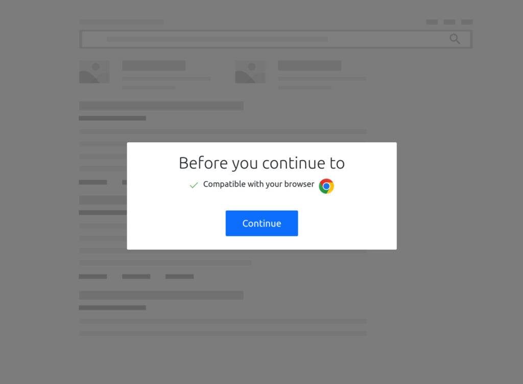Click the magnifying glass search icon
Image resolution: width=523 pixels, height=384 pixels.
[455, 39]
